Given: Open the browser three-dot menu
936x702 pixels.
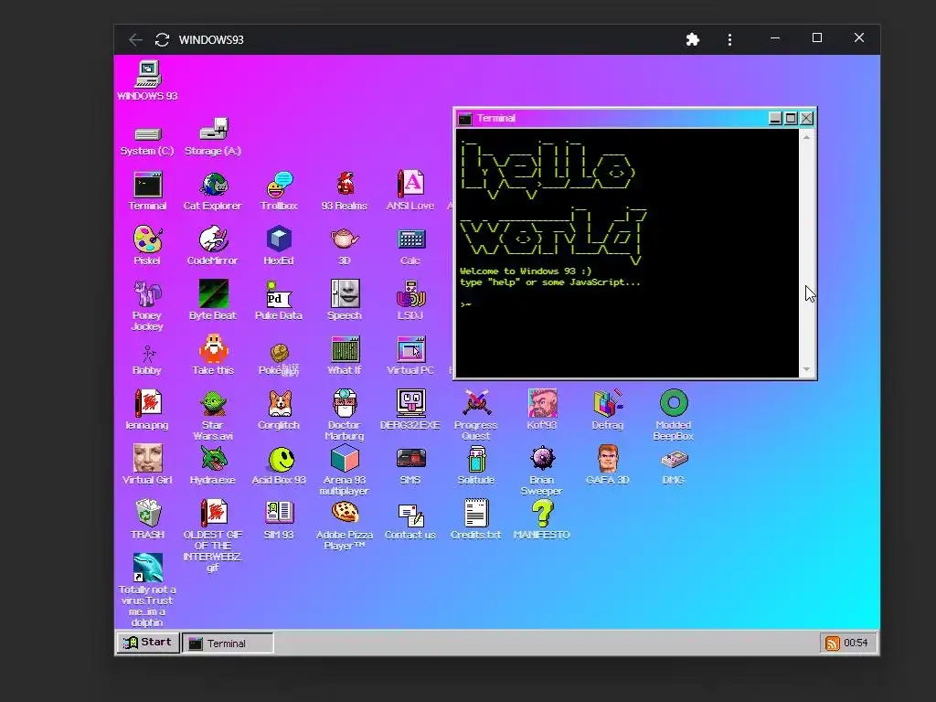Looking at the screenshot, I should tap(729, 39).
